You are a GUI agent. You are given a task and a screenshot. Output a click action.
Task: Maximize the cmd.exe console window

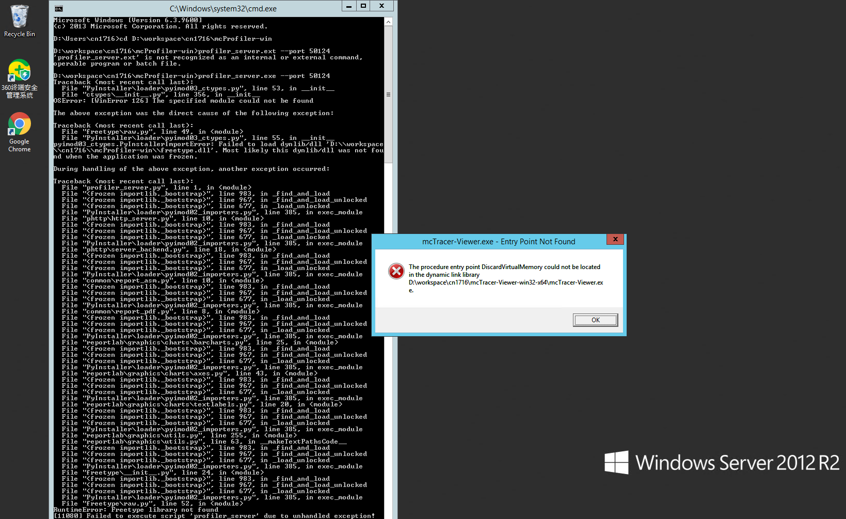pyautogui.click(x=363, y=6)
